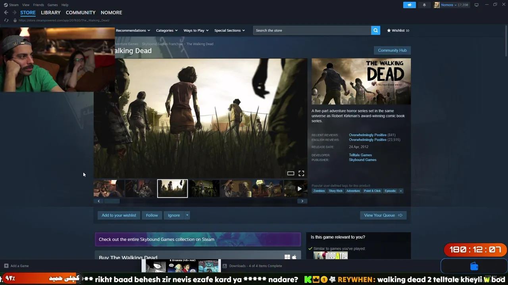Viewport: 508px width, 285px height.
Task: Open the blue announcements megaphone
Action: tap(410, 5)
